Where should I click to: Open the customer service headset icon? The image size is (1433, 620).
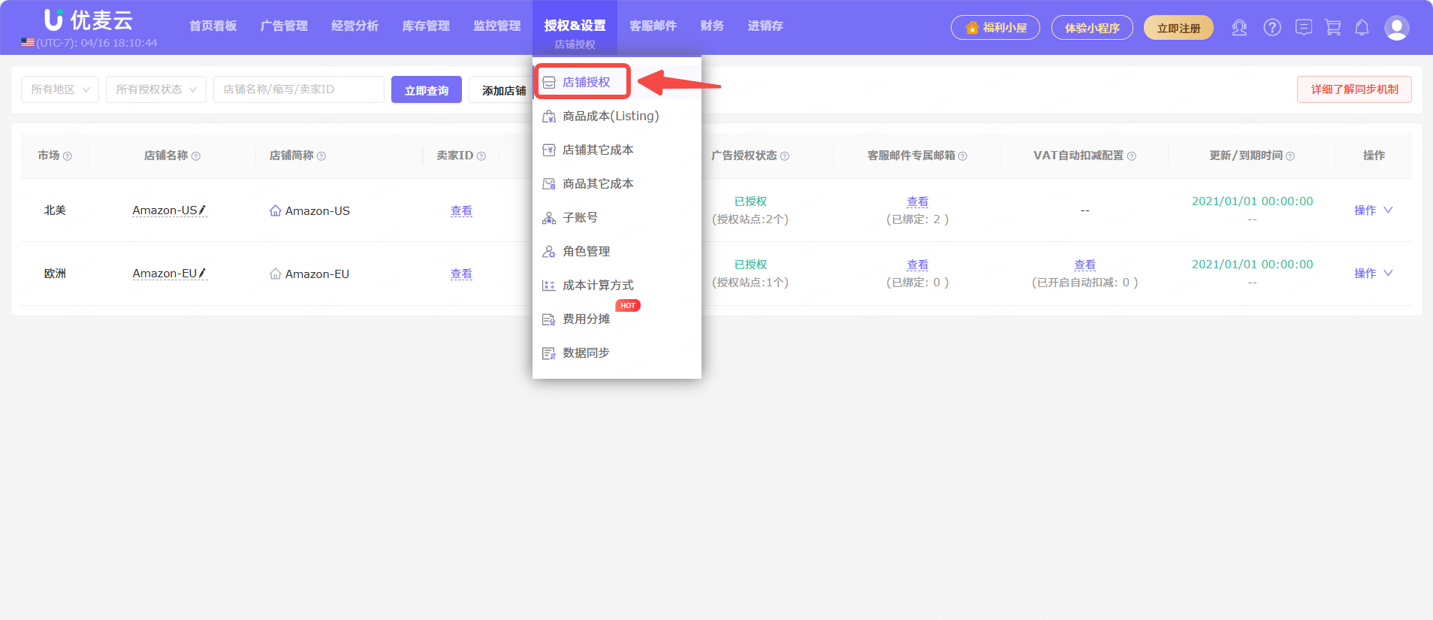[1239, 28]
